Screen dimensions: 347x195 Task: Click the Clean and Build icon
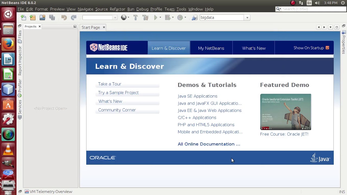[145, 18]
